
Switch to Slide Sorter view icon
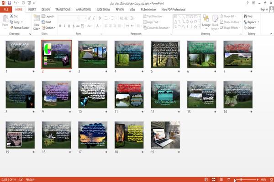coord(214,179)
